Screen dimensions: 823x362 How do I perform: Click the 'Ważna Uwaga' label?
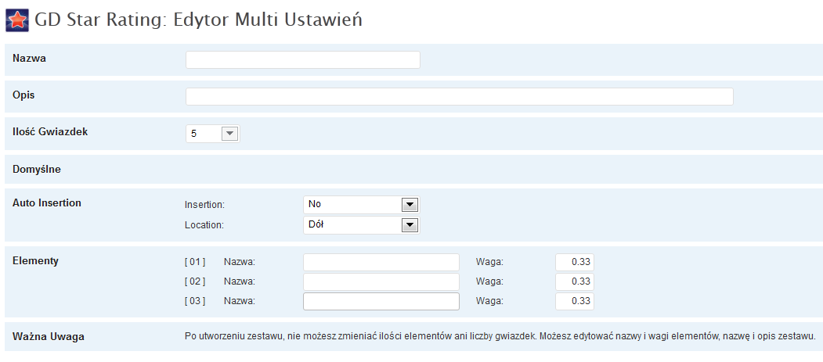(x=49, y=337)
